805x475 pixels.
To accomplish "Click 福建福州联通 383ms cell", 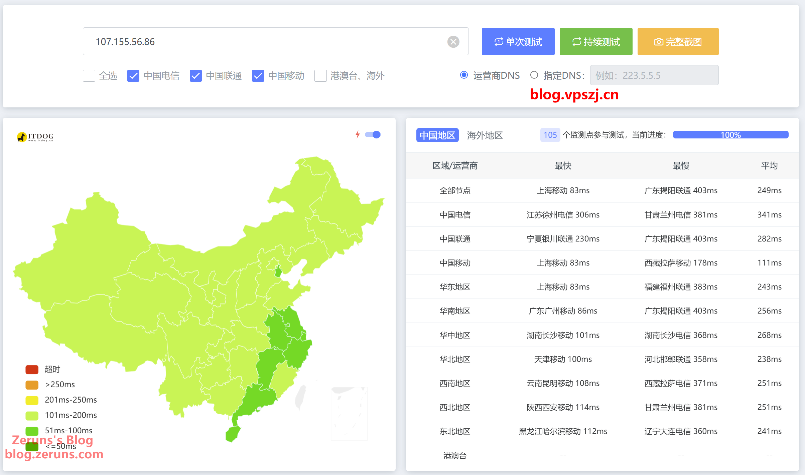I will click(681, 287).
